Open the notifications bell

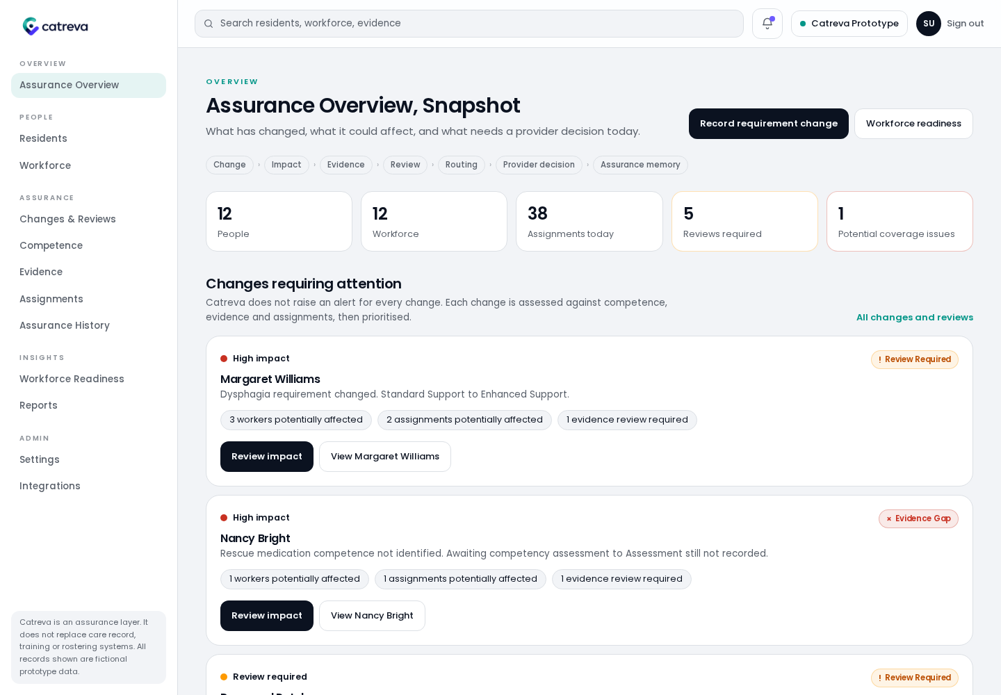click(x=767, y=24)
